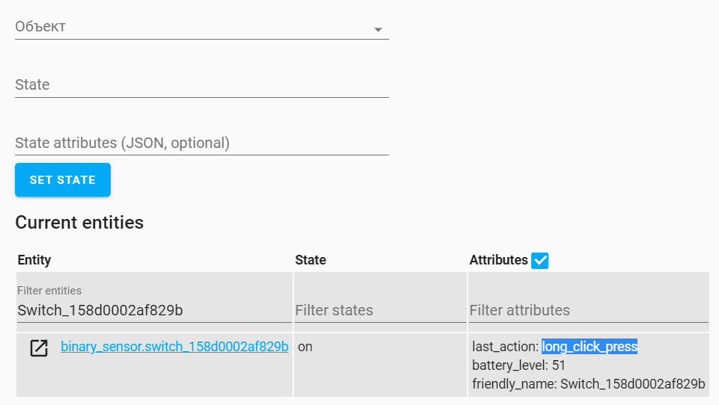This screenshot has width=719, height=405.
Task: Click the Filter attributes field
Action: [588, 310]
